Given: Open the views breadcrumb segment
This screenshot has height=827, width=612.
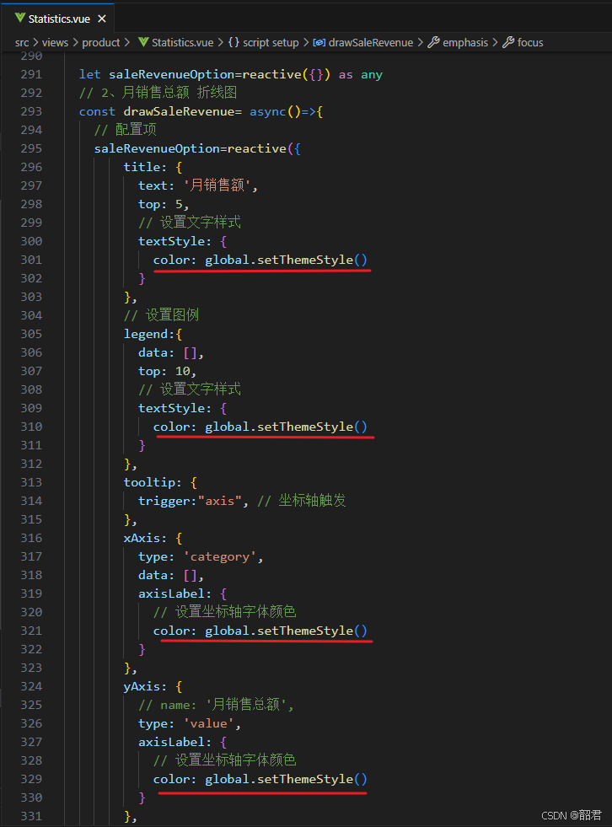Looking at the screenshot, I should (55, 43).
